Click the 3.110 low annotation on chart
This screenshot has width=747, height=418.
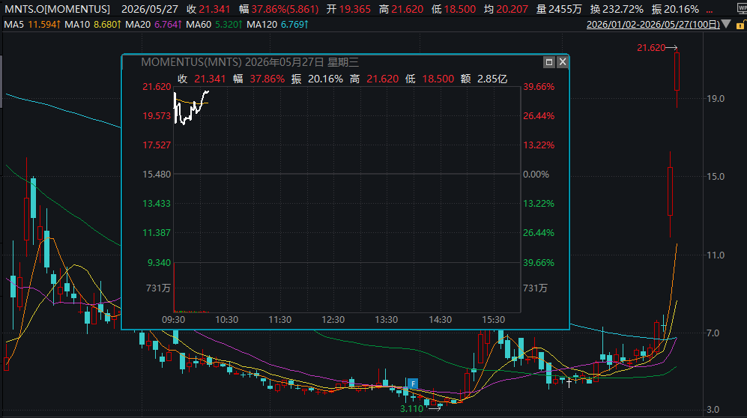pyautogui.click(x=411, y=409)
